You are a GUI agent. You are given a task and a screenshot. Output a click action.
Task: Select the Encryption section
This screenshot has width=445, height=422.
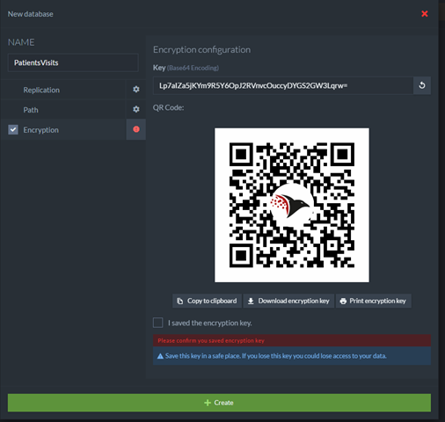[40, 130]
